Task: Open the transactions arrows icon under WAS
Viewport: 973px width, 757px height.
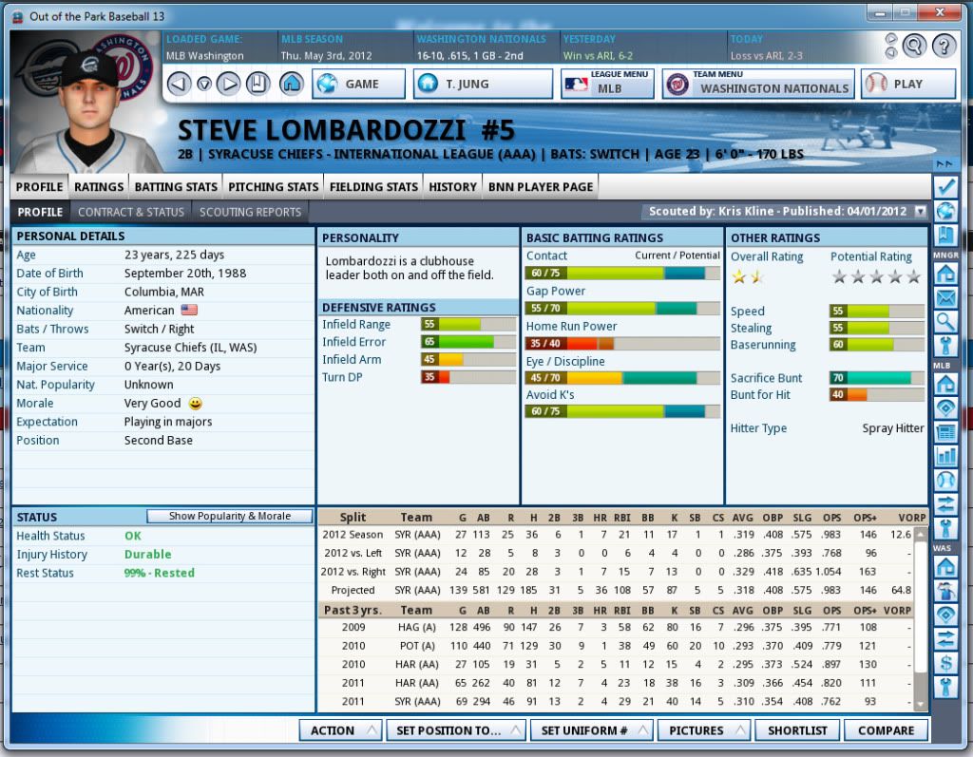Action: [x=945, y=638]
